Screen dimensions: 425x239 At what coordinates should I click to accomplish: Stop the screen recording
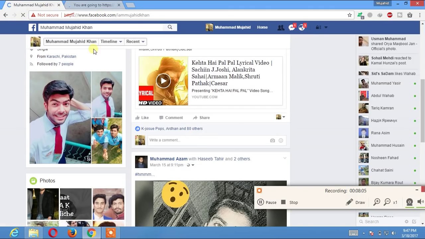[290, 202]
